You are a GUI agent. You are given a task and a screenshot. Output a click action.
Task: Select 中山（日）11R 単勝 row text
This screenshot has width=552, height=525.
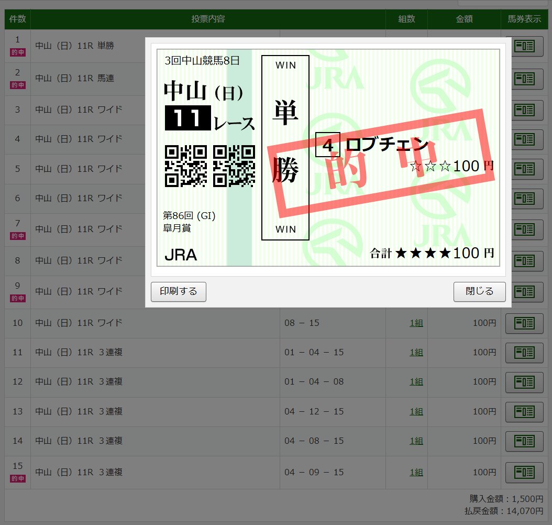pyautogui.click(x=75, y=46)
